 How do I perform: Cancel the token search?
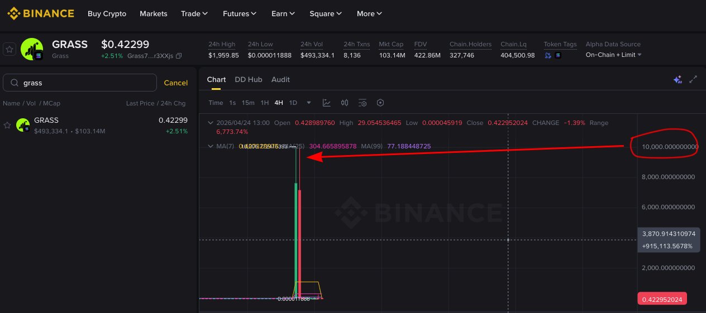coord(175,83)
